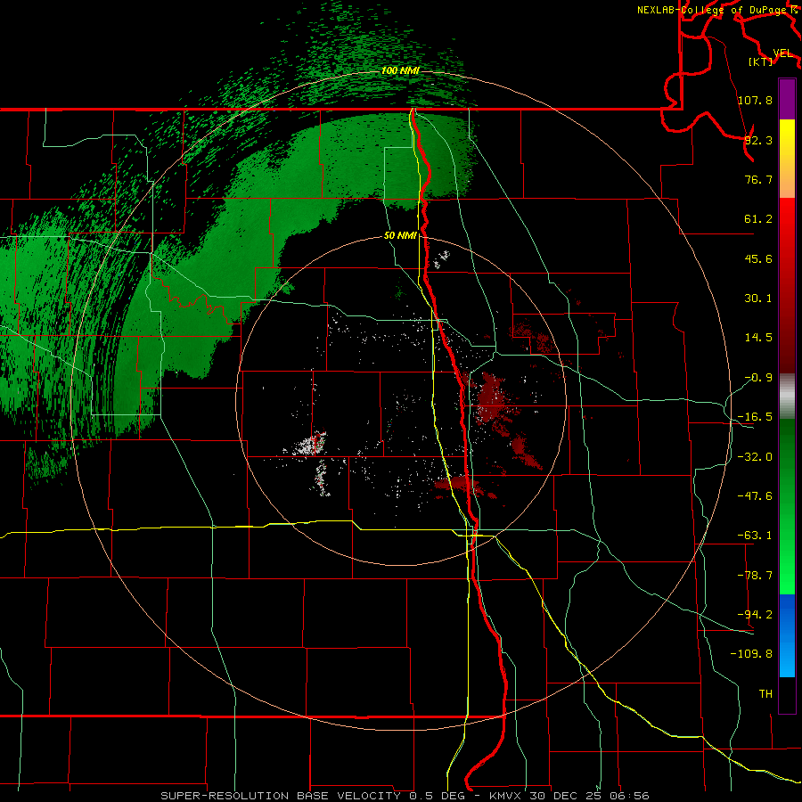Select the -109.8 velocity scale value
The image size is (802, 802).
(x=751, y=654)
